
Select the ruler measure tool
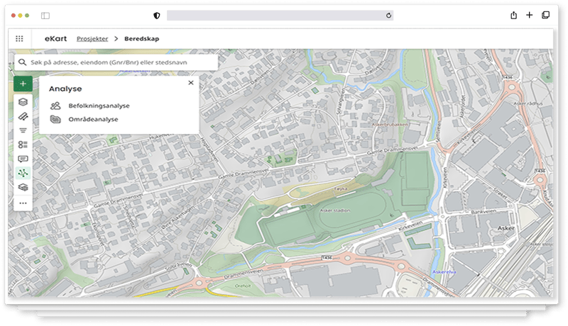click(x=23, y=116)
